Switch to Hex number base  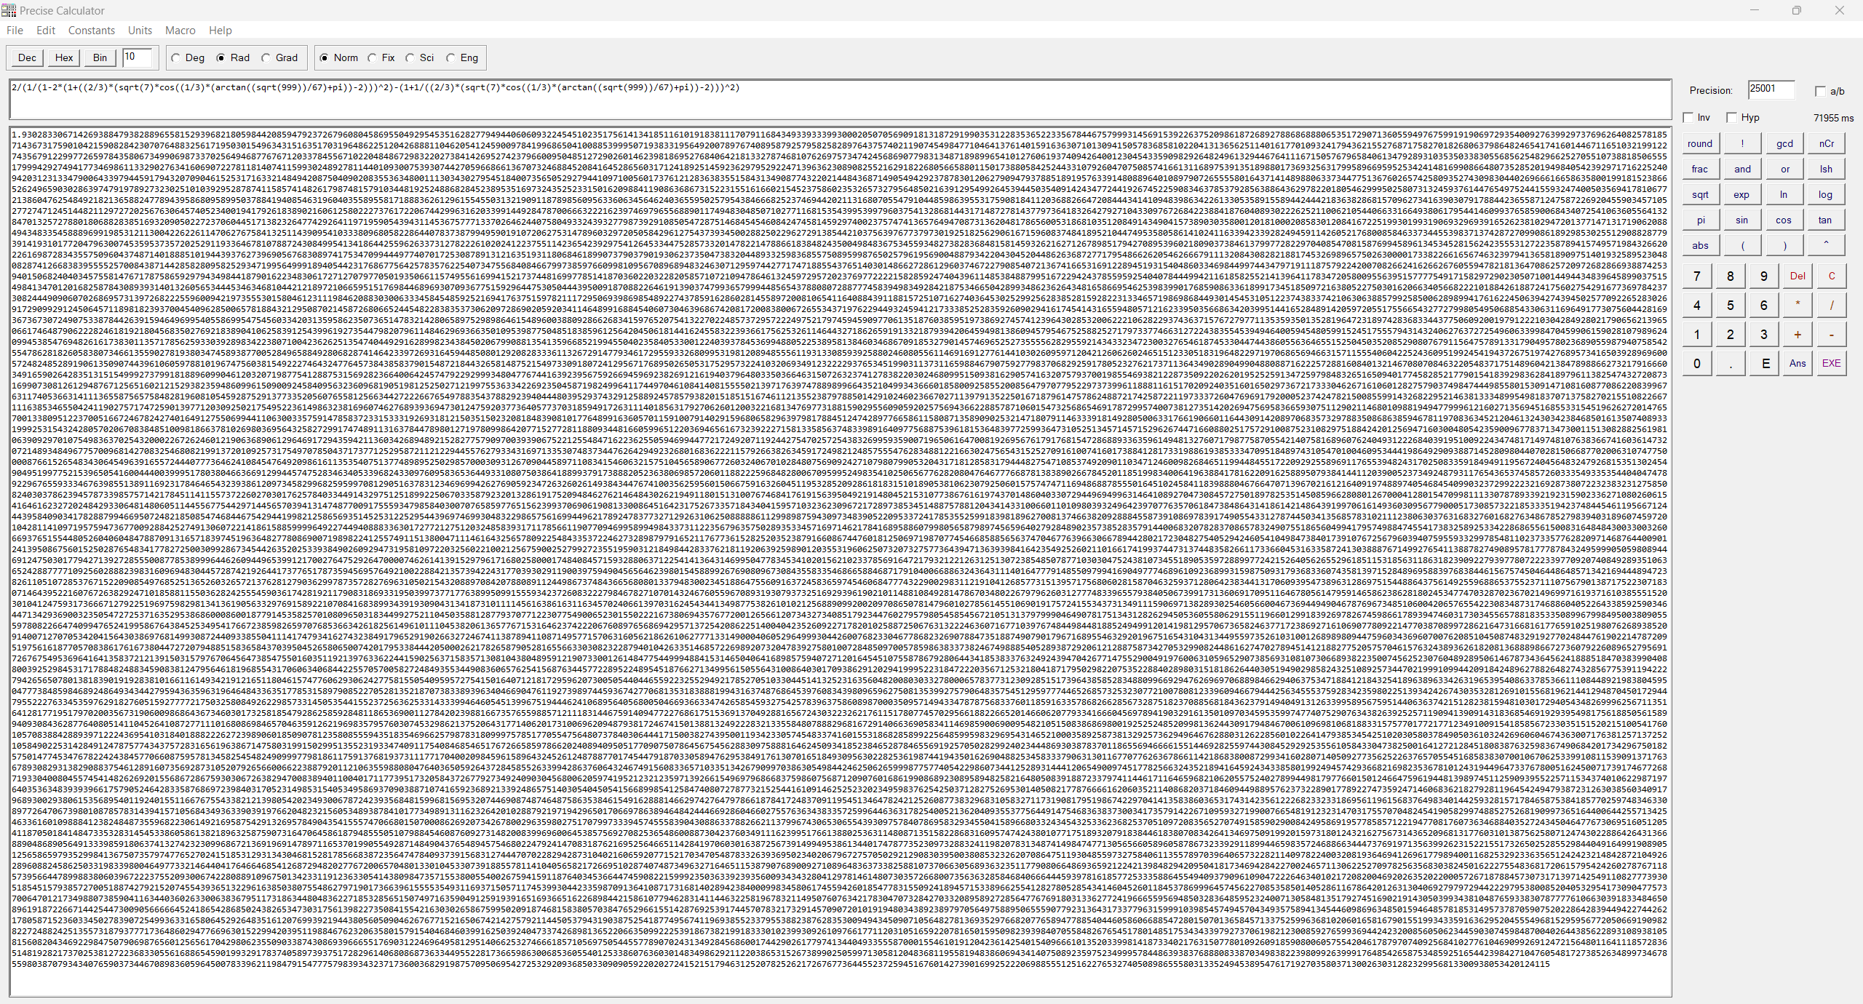point(64,58)
